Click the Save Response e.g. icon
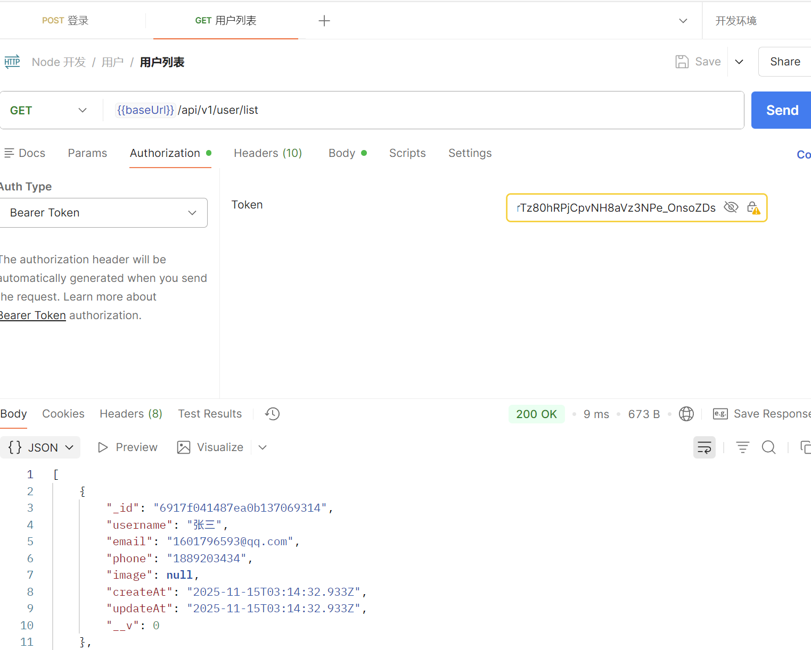Image resolution: width=811 pixels, height=650 pixels. [x=720, y=414]
